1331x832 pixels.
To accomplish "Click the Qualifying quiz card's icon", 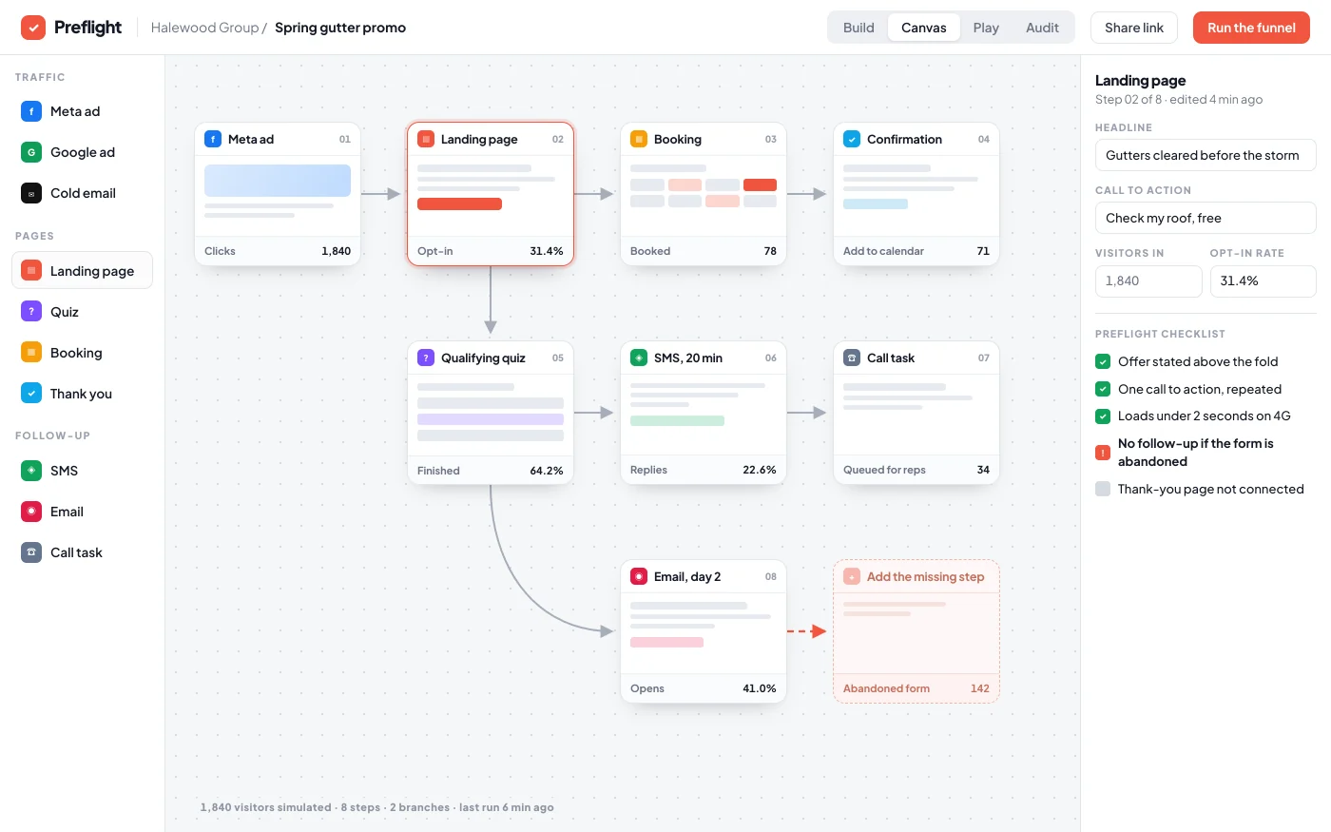I will coord(426,358).
